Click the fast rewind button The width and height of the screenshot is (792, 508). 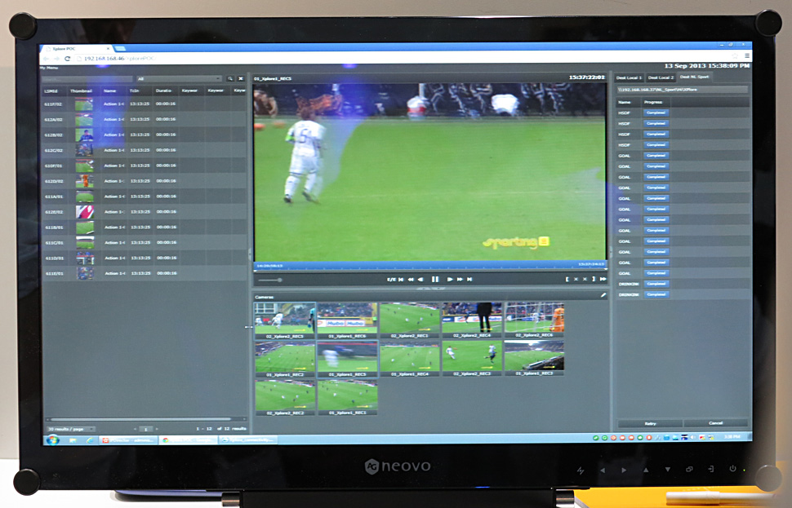click(x=411, y=279)
